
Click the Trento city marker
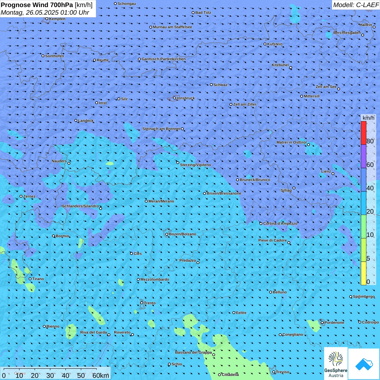[x=142, y=303]
